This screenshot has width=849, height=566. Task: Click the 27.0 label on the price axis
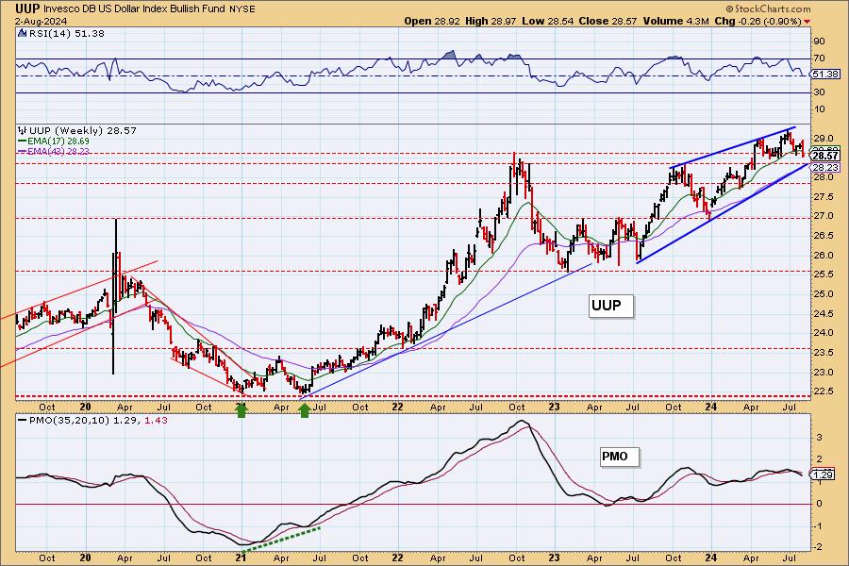[x=822, y=216]
